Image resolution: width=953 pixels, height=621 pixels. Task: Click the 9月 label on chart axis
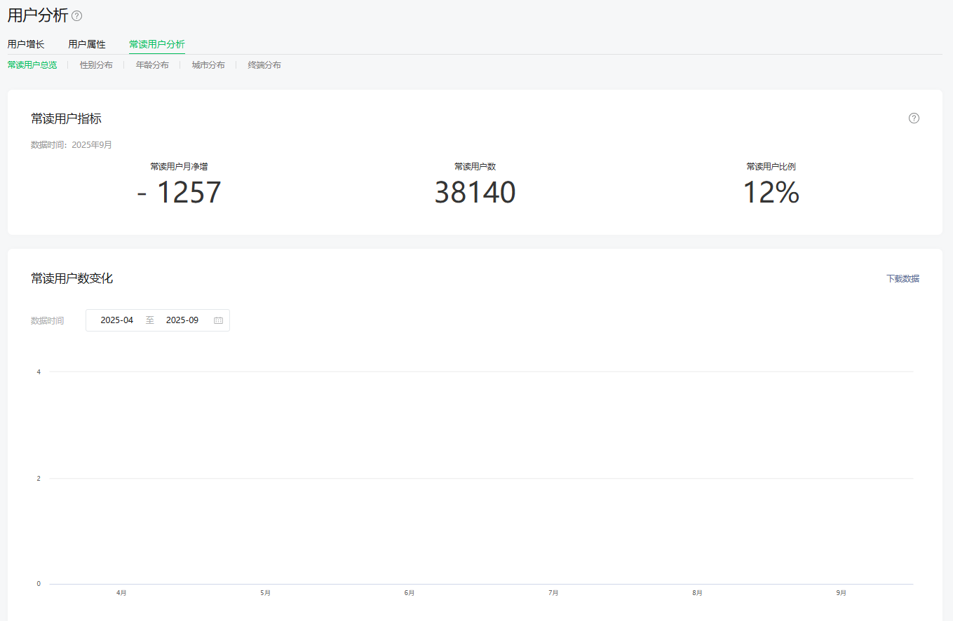point(841,593)
